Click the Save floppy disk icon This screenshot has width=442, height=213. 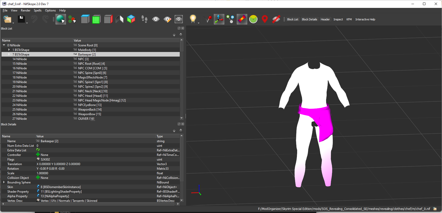21,19
